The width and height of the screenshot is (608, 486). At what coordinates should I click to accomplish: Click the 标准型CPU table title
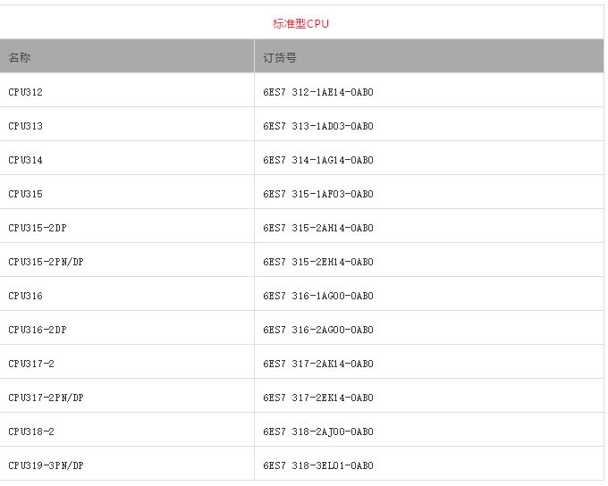click(x=301, y=24)
